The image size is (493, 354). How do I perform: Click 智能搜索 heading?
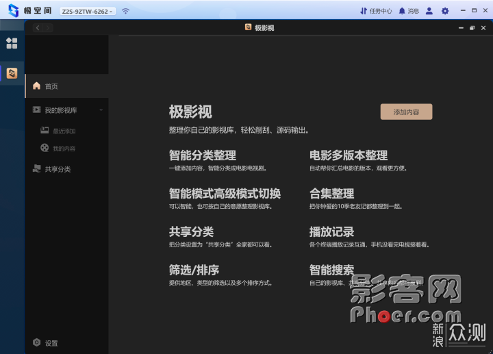[331, 270]
